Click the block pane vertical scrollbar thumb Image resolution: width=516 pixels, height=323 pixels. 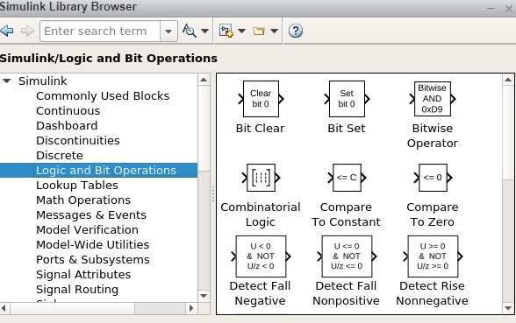pyautogui.click(x=508, y=133)
